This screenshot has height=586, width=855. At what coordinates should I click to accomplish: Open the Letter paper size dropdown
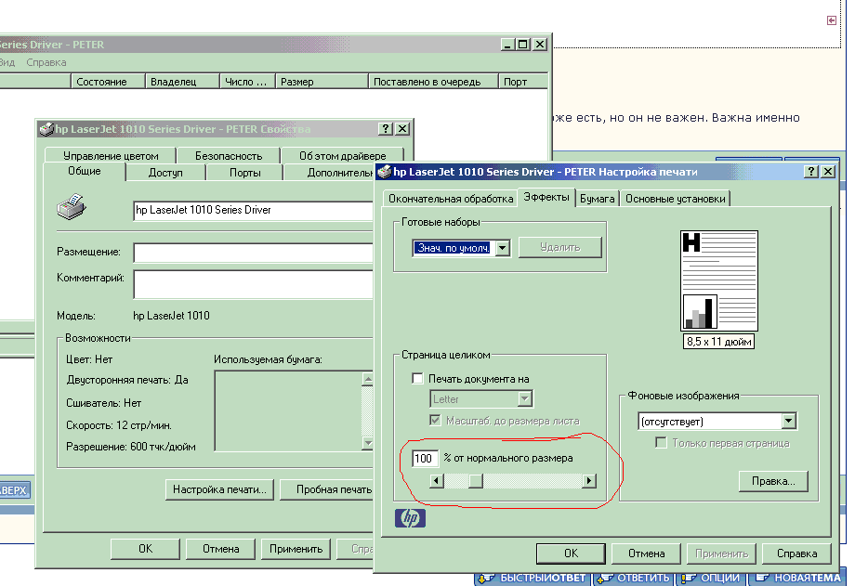coord(524,399)
